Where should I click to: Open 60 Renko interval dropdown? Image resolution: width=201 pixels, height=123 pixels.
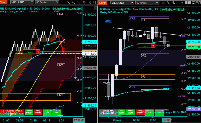(x=47, y=2)
